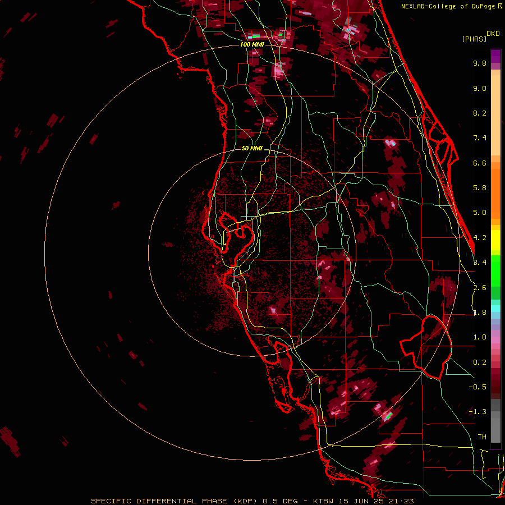Click the KTBW station identifier

[323, 501]
